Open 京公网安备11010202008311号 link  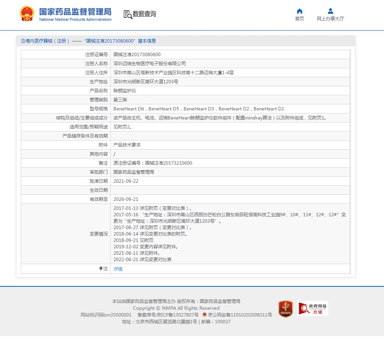click(240, 315)
